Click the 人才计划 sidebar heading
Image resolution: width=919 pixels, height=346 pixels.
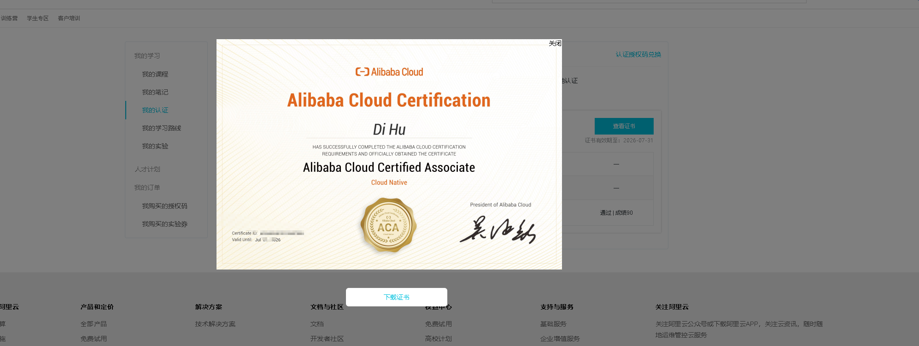[x=147, y=169]
